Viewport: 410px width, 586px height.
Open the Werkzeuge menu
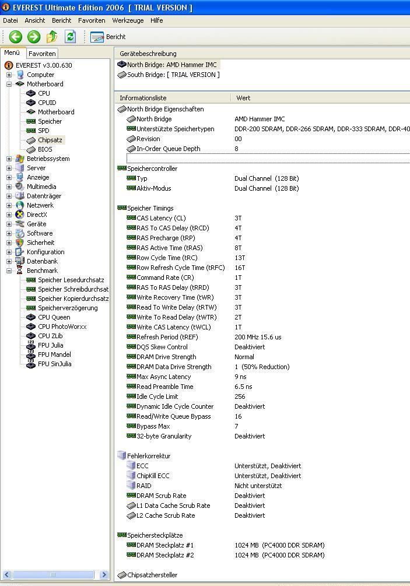coord(128,20)
